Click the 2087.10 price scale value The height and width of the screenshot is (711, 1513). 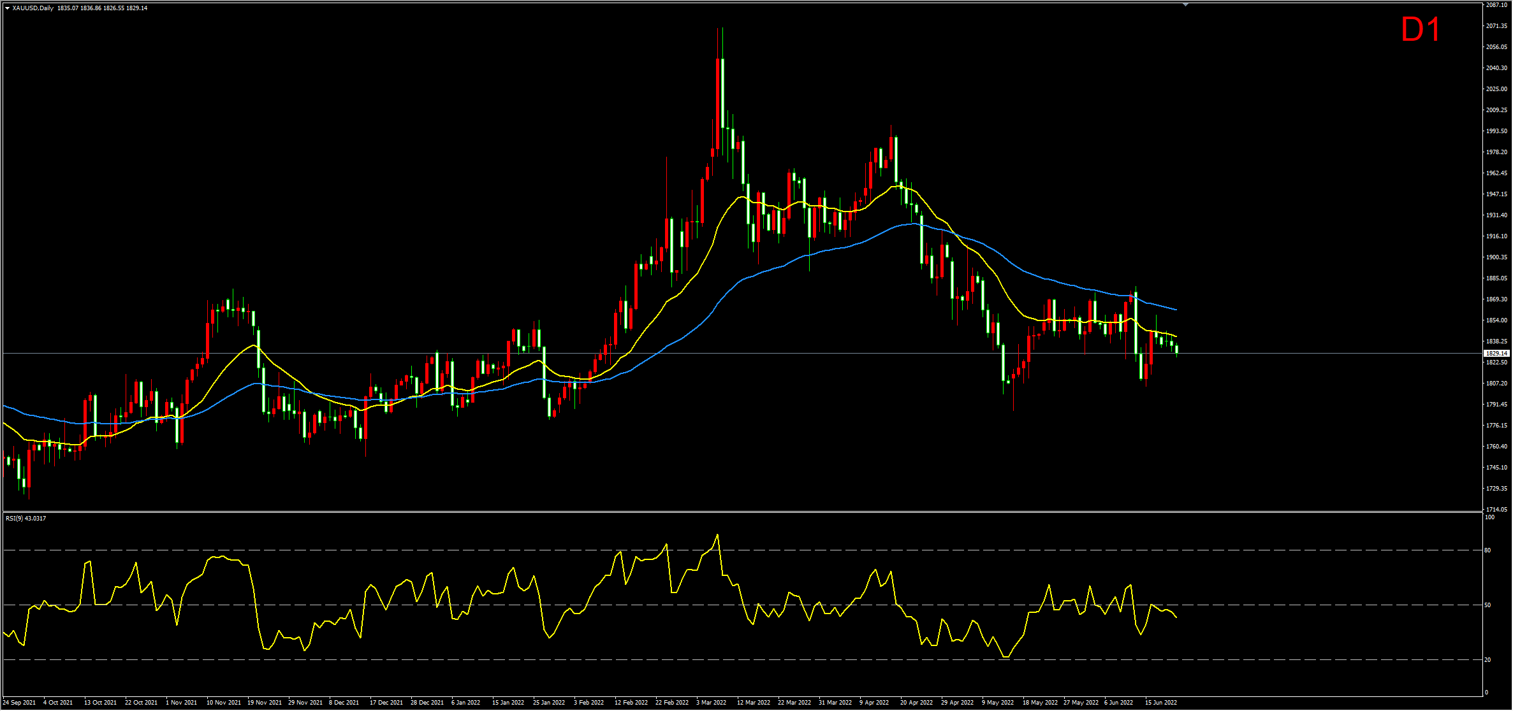[x=1496, y=5]
